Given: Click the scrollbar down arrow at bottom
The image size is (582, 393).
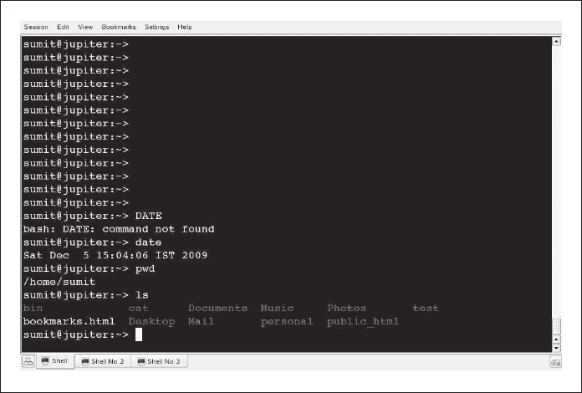Looking at the screenshot, I should click(x=556, y=348).
